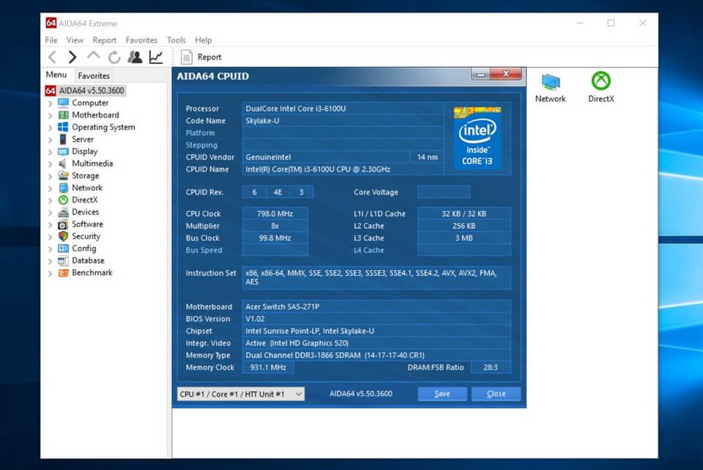Click the Instruction Set text box
The image size is (703, 470).
pos(376,277)
